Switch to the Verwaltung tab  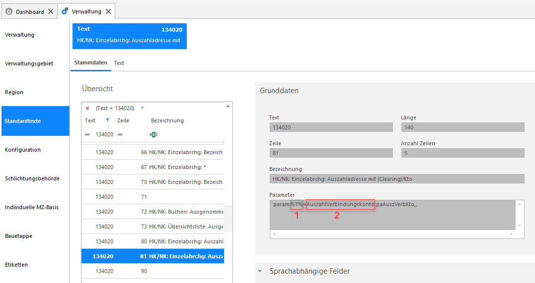click(86, 11)
